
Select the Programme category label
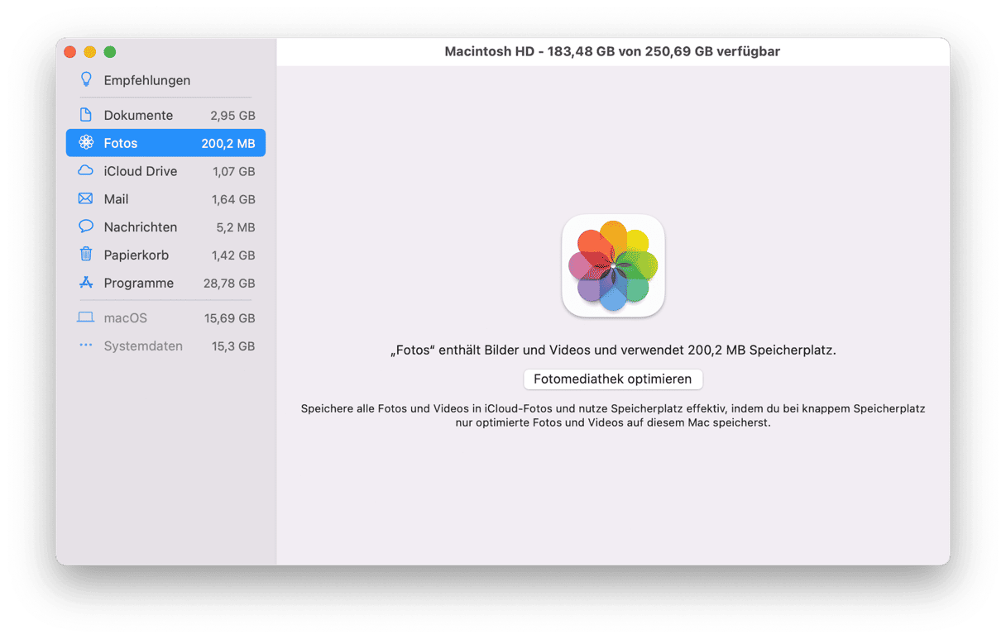pyautogui.click(x=139, y=283)
